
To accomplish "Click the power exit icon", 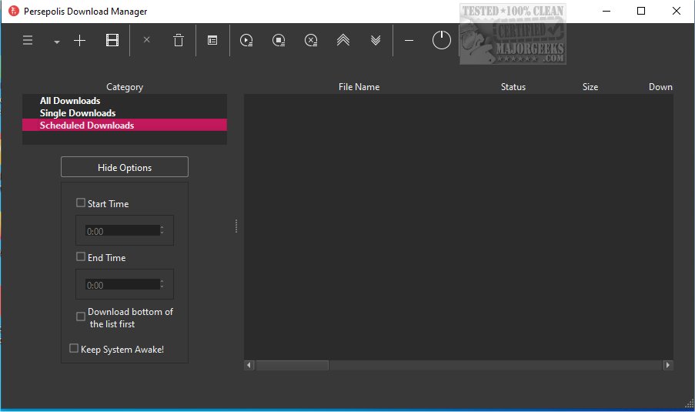I will (x=441, y=41).
